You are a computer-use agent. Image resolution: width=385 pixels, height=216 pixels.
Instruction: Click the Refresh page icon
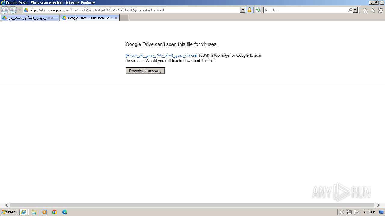[258, 10]
